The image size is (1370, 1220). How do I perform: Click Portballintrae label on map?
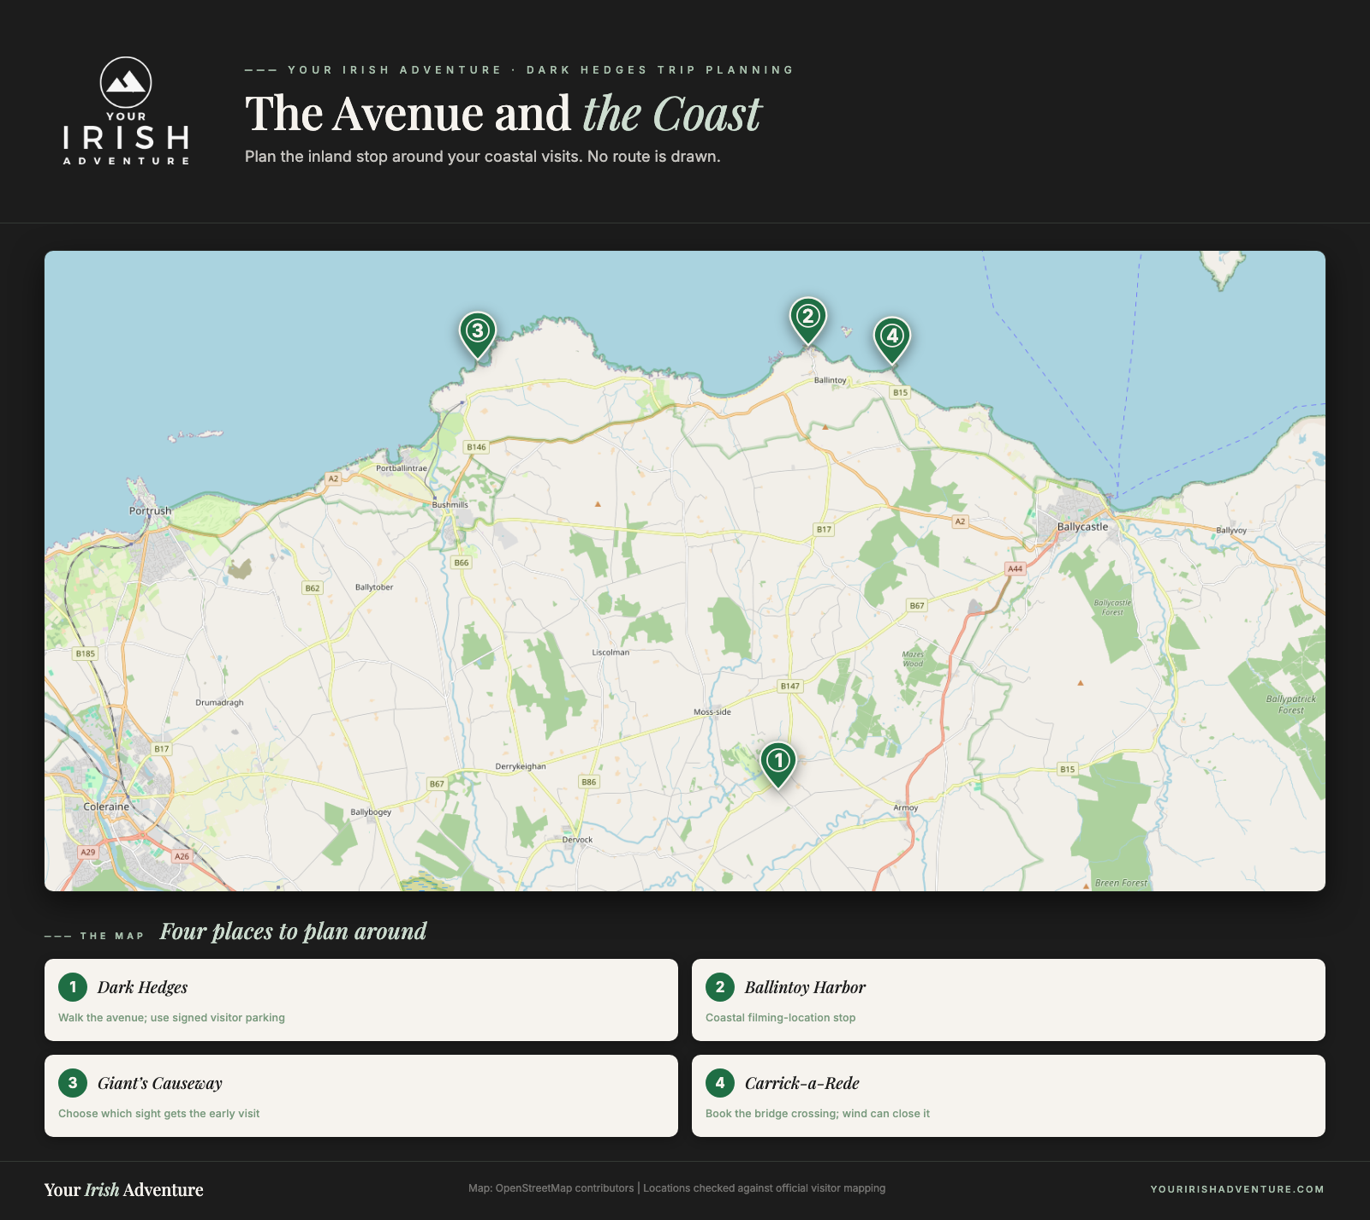tap(402, 468)
